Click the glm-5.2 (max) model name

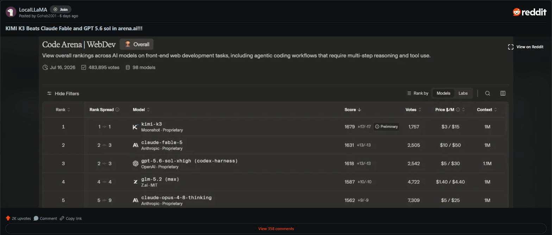click(x=160, y=179)
